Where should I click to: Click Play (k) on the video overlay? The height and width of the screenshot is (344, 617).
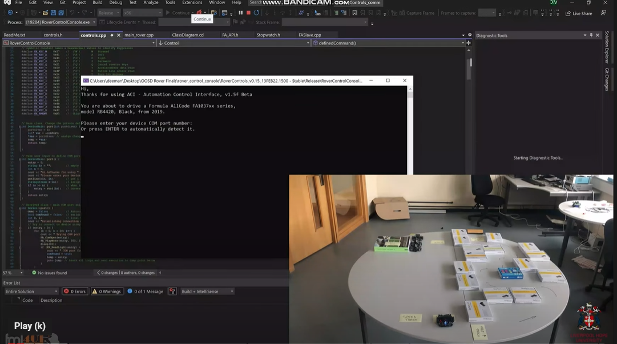(30, 326)
